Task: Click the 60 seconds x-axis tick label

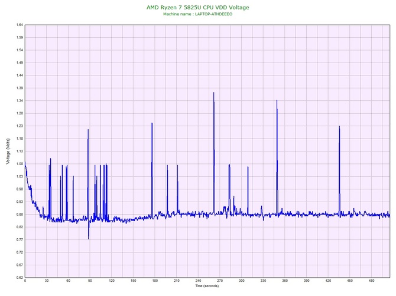Action: tap(68, 281)
